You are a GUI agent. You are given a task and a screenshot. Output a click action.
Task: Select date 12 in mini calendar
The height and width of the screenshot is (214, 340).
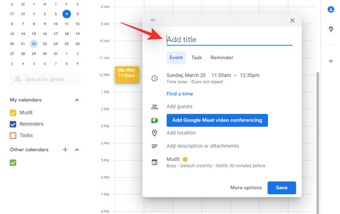78,24
